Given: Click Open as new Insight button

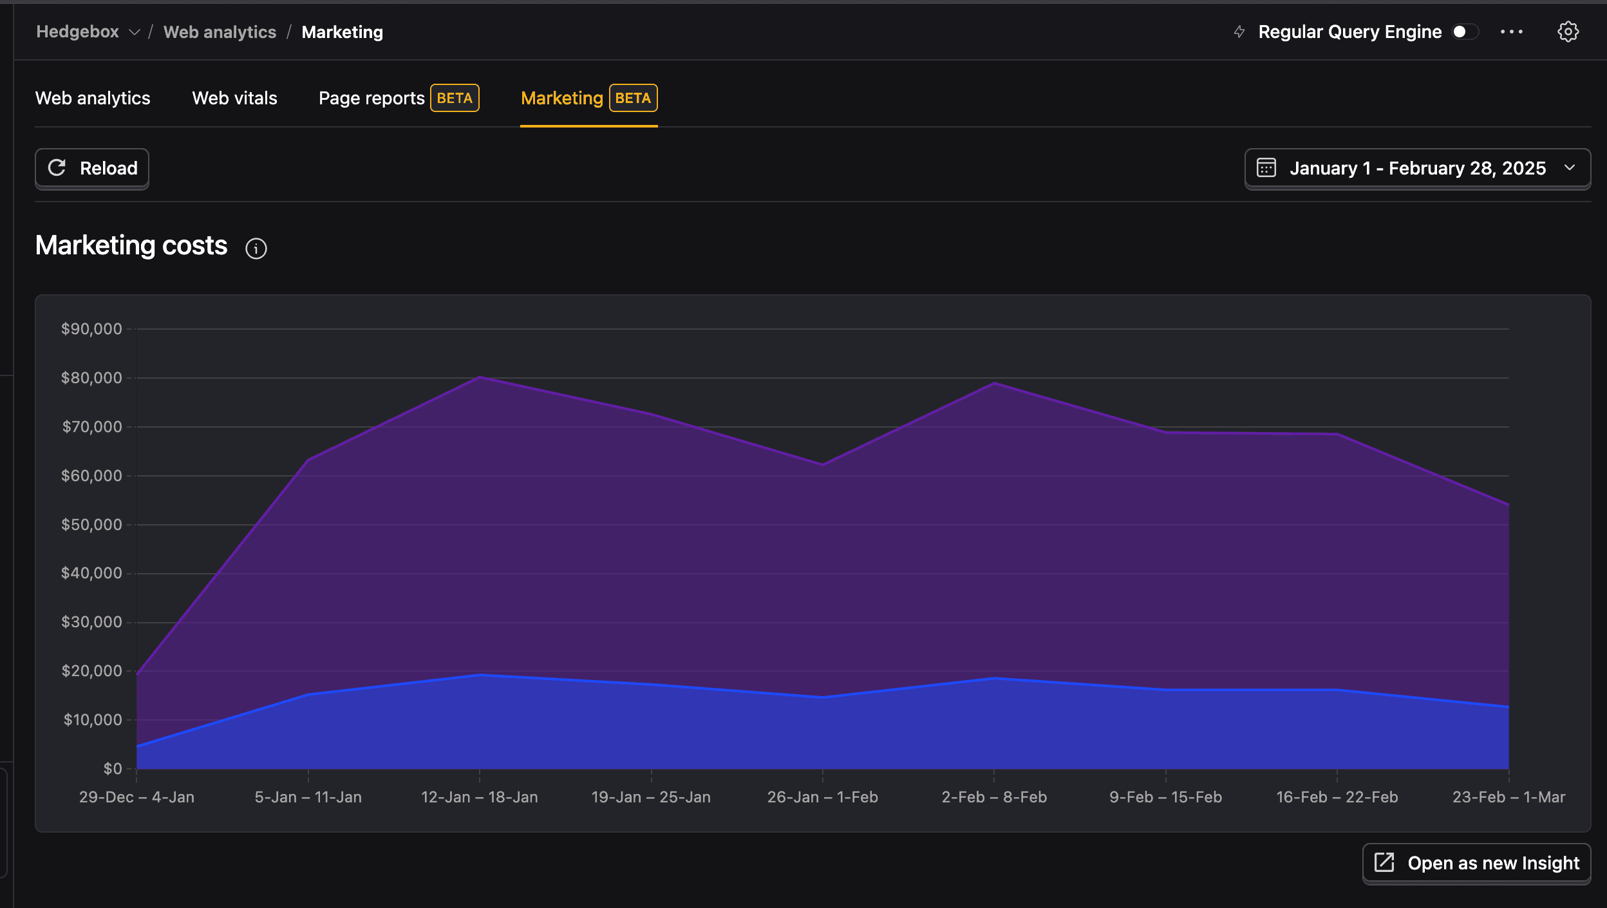Looking at the screenshot, I should pos(1476,863).
